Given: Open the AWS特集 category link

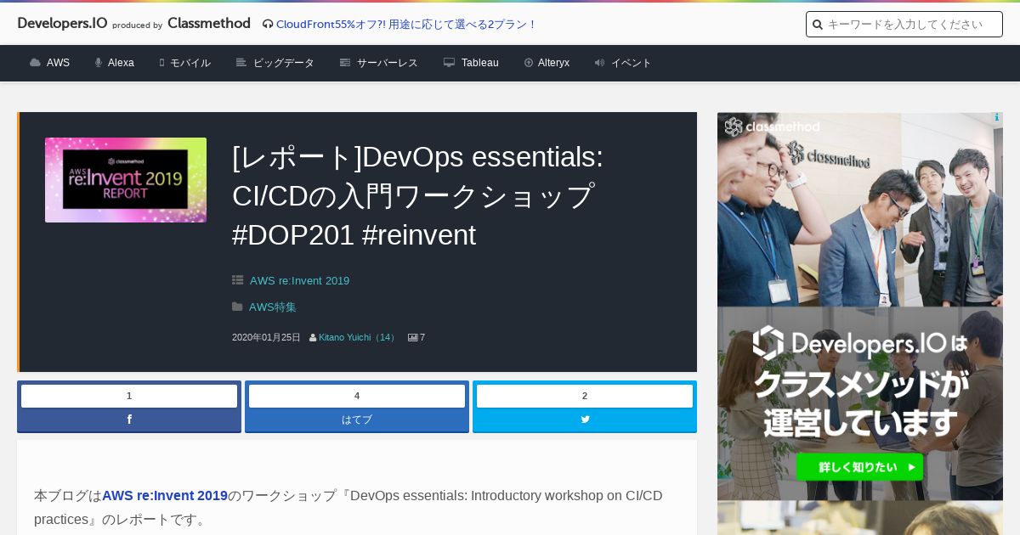Looking at the screenshot, I should click(x=273, y=307).
